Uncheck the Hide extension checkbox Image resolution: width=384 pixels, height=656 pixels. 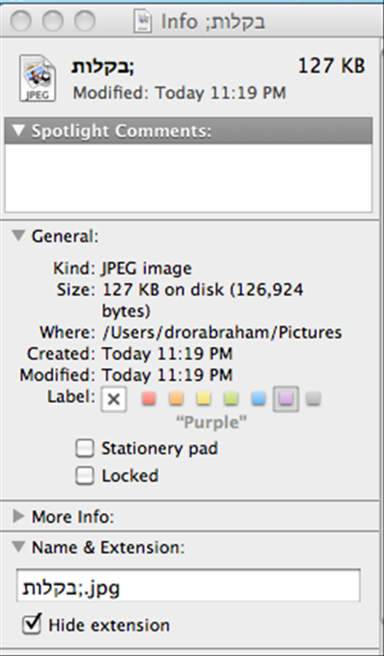pyautogui.click(x=32, y=624)
